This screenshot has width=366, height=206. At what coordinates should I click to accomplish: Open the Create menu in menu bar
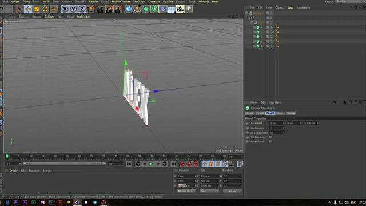15,1
